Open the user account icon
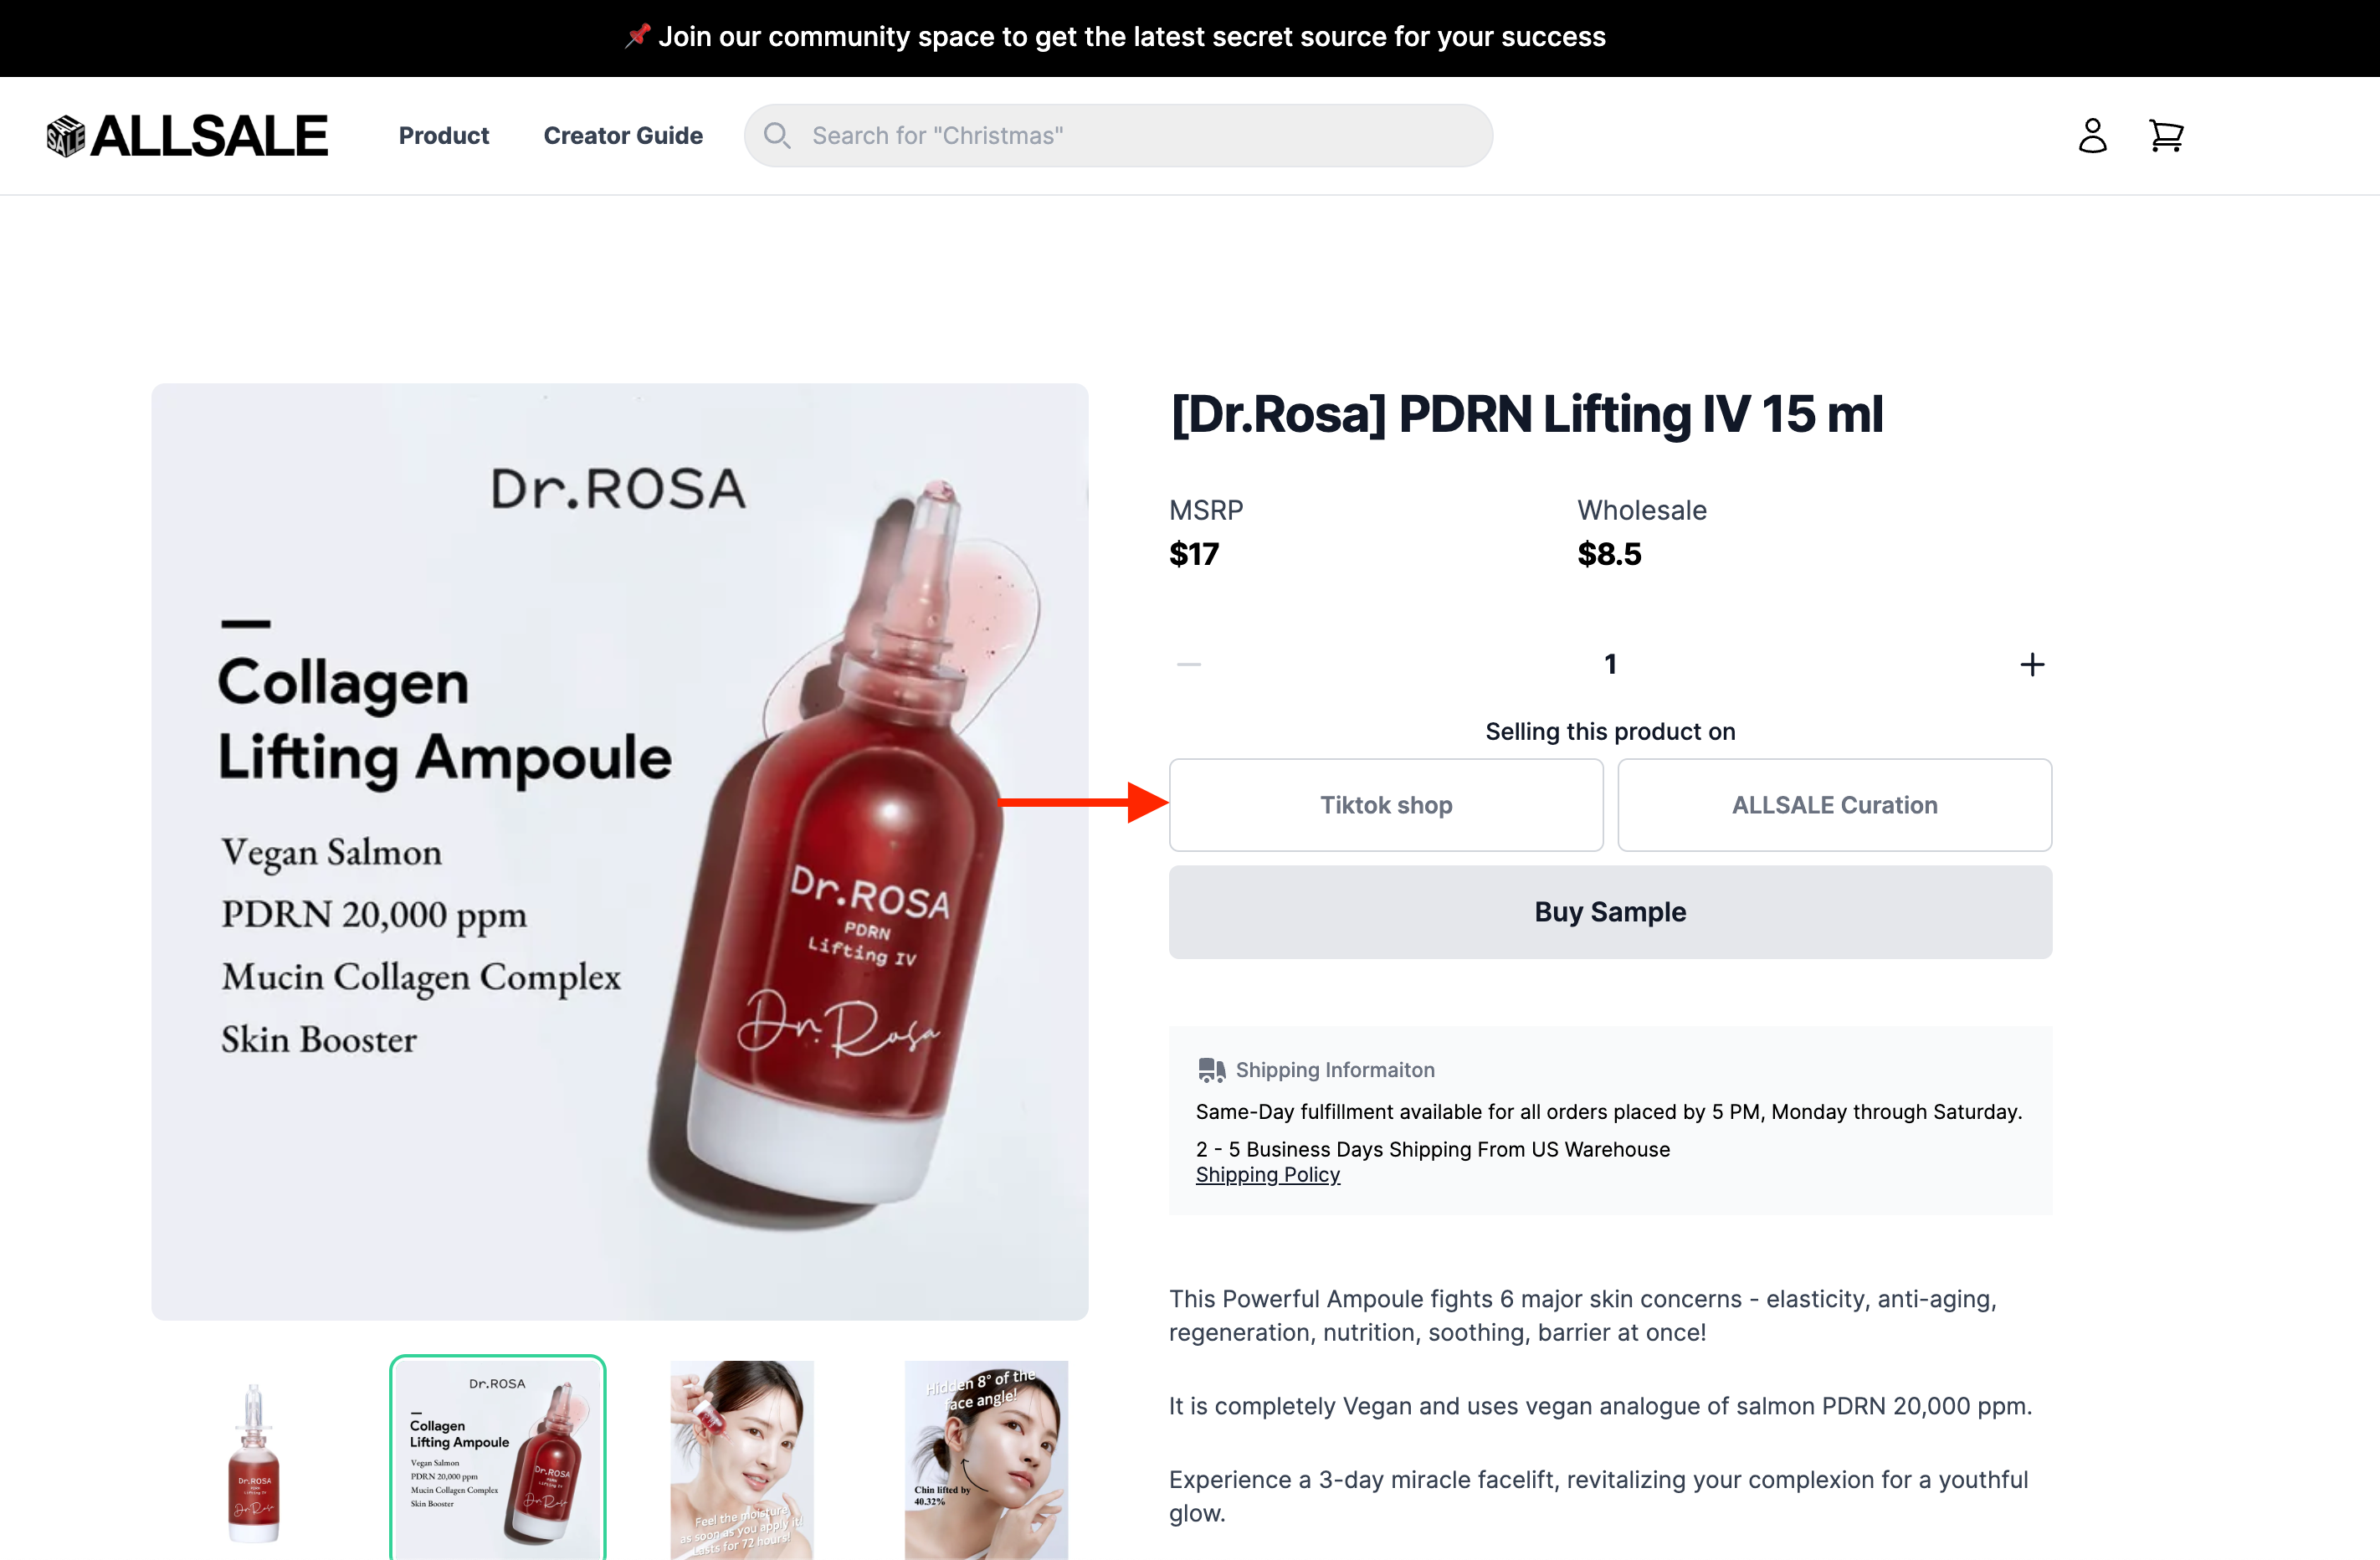The height and width of the screenshot is (1560, 2380). [2092, 135]
